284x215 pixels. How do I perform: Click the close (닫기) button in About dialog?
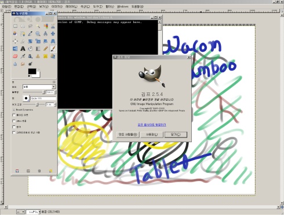(176, 135)
